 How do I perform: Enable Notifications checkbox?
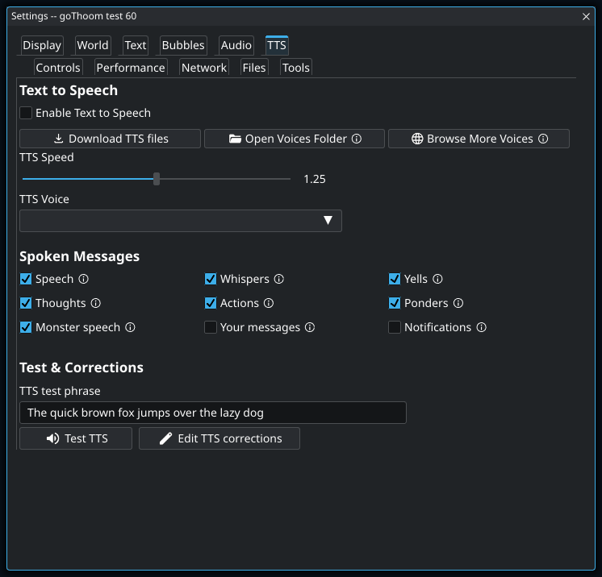(x=395, y=327)
